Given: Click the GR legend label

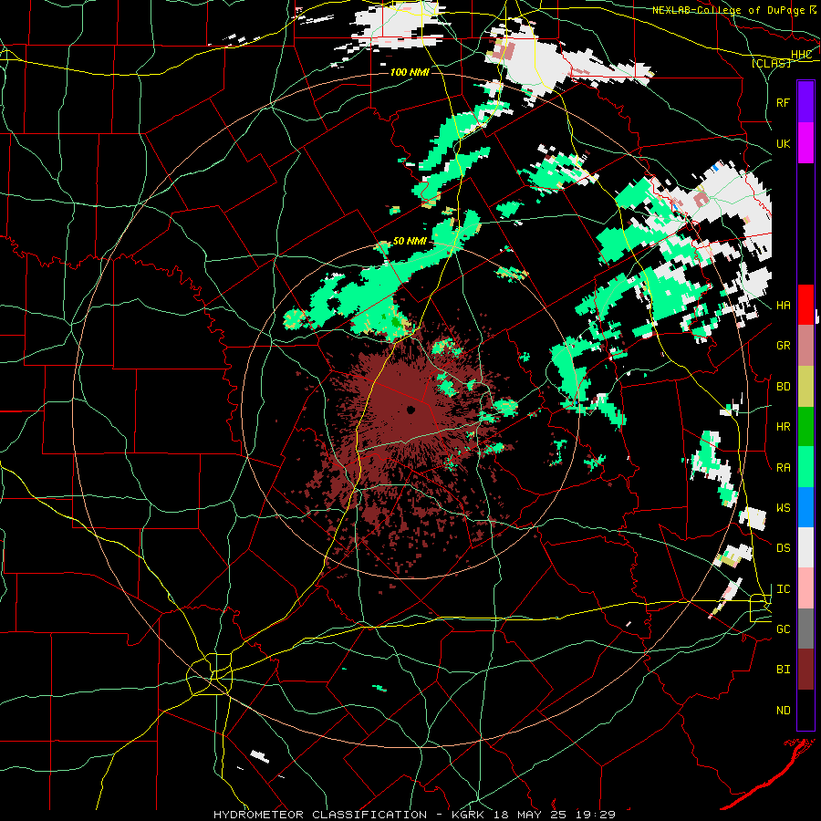Looking at the screenshot, I should tap(783, 346).
